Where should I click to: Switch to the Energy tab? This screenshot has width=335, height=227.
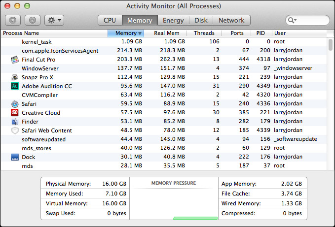tap(173, 20)
